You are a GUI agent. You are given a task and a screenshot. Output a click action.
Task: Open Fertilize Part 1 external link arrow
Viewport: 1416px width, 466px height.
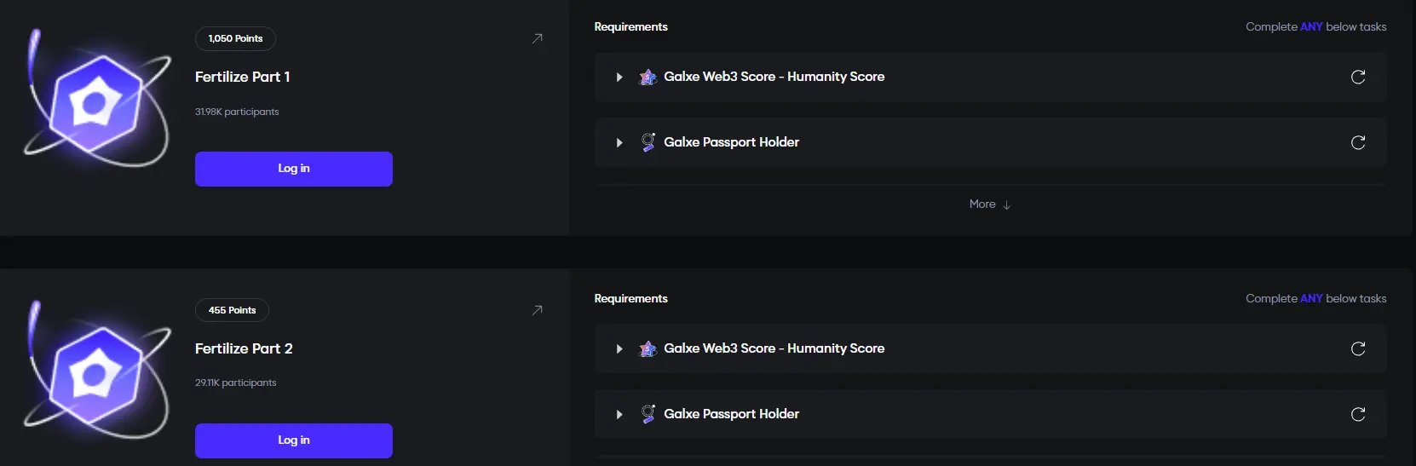538,38
